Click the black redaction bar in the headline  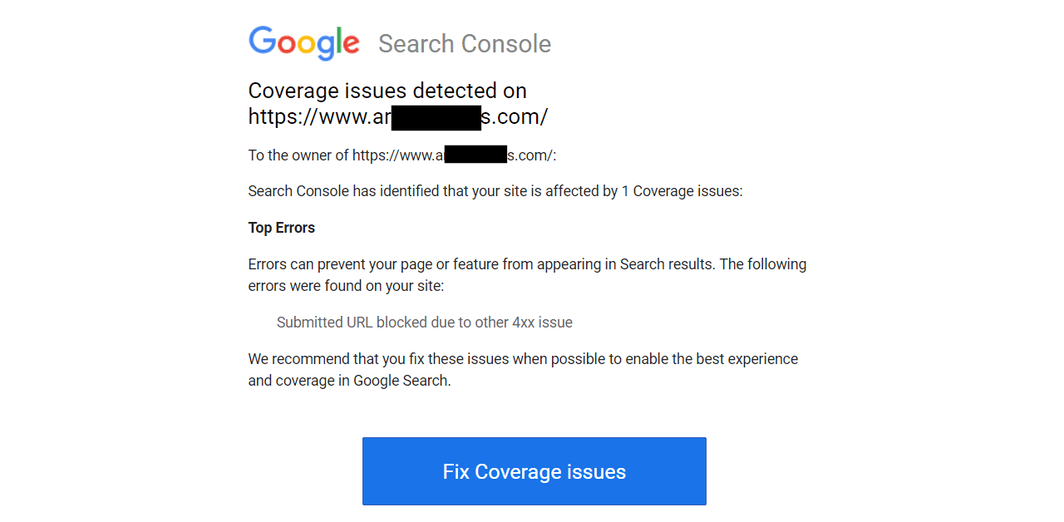tap(436, 118)
